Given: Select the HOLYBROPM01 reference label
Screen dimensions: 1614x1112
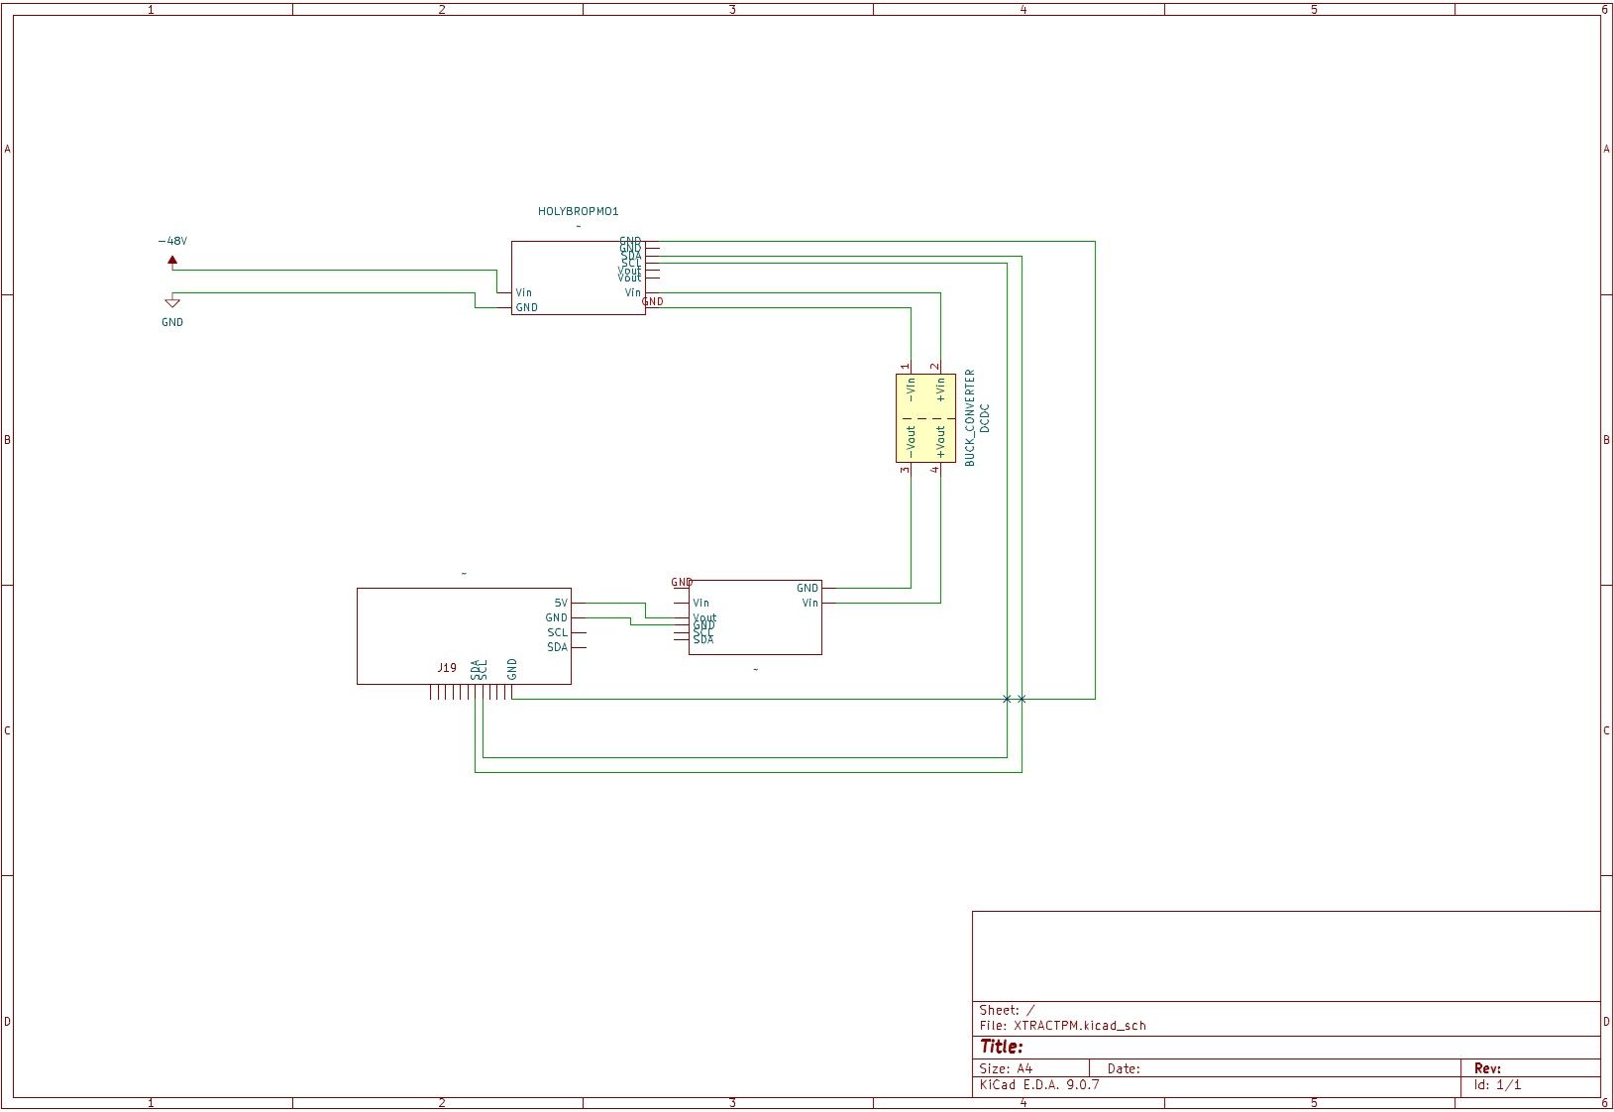Looking at the screenshot, I should pos(578,211).
